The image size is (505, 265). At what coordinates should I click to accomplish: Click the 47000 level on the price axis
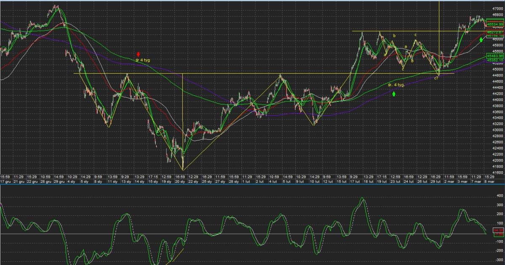pos(497,8)
